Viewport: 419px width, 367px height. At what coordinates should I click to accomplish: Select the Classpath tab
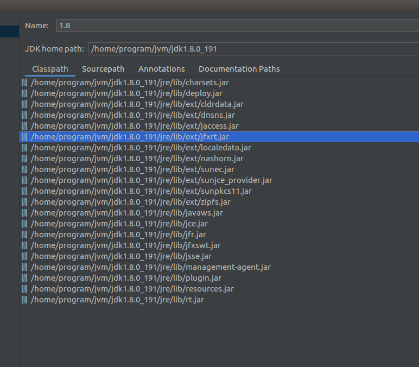(x=50, y=69)
